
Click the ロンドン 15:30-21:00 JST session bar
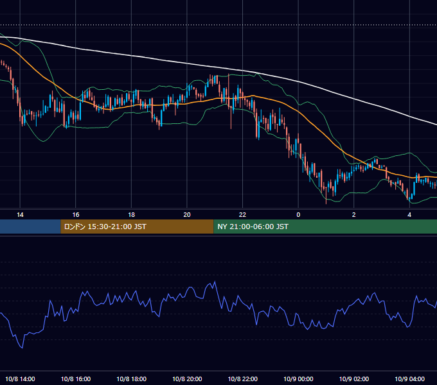(137, 227)
